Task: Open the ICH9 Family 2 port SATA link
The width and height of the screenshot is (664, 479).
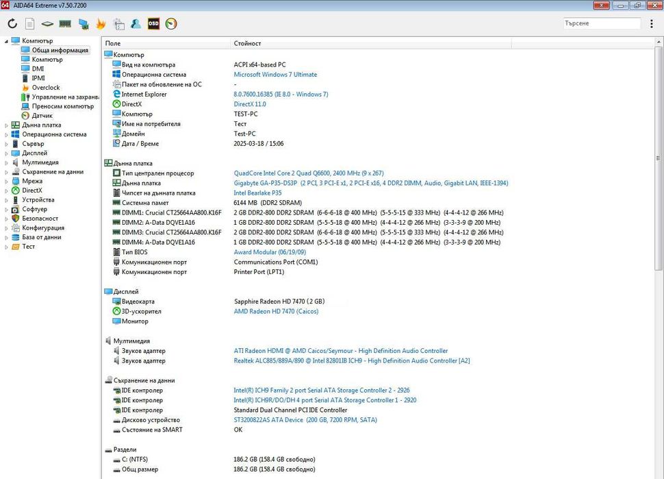Action: click(322, 390)
